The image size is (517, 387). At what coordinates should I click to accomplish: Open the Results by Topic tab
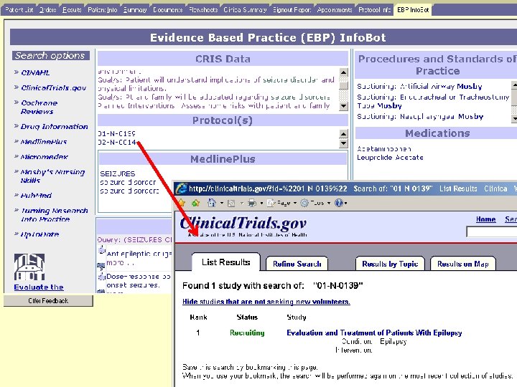[x=390, y=264]
